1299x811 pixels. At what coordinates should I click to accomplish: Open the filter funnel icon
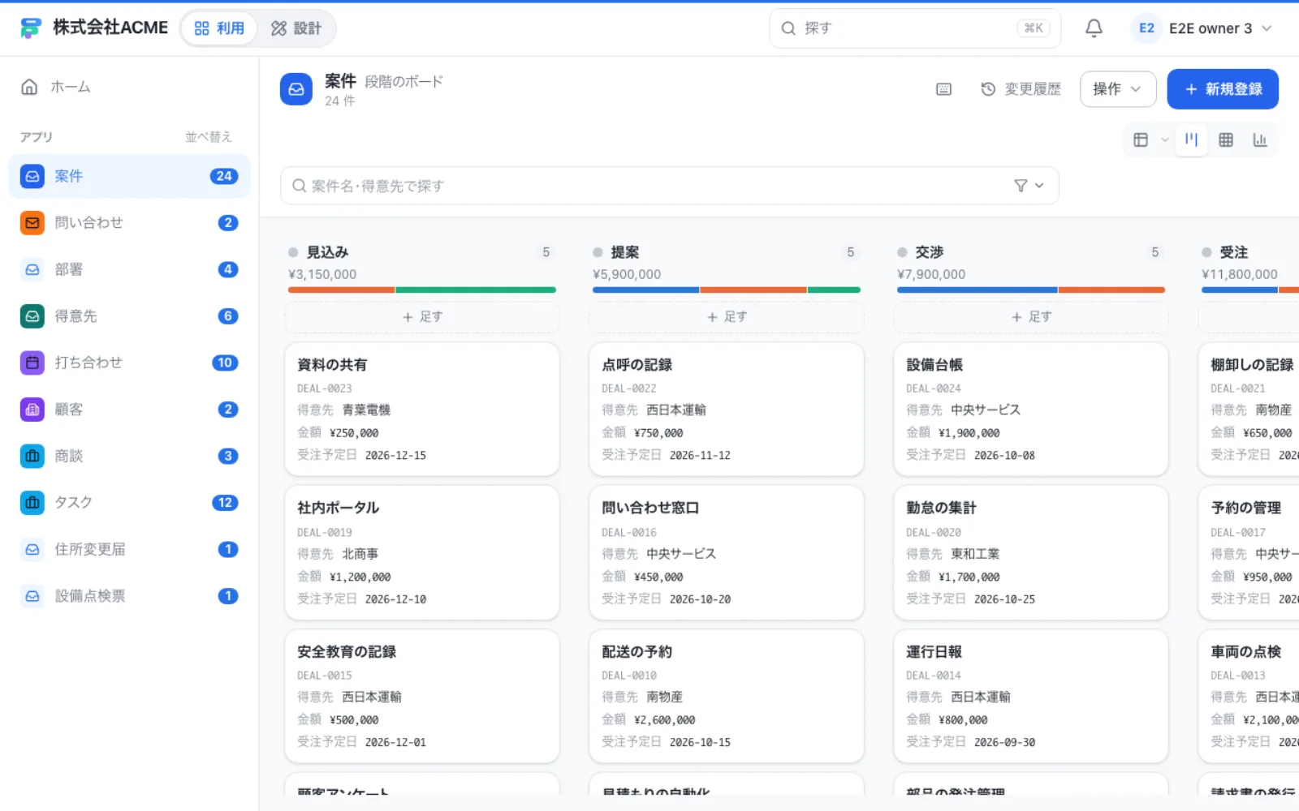point(1021,186)
